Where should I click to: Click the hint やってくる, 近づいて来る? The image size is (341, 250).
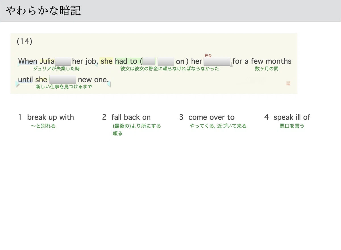pyautogui.click(x=218, y=126)
